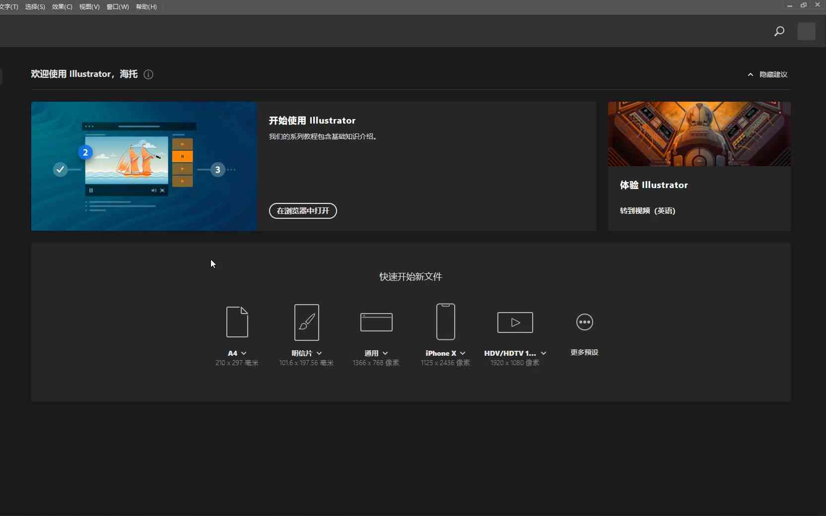Image resolution: width=826 pixels, height=516 pixels.
Task: Click the 更多预设 ellipsis icon
Action: tap(585, 322)
